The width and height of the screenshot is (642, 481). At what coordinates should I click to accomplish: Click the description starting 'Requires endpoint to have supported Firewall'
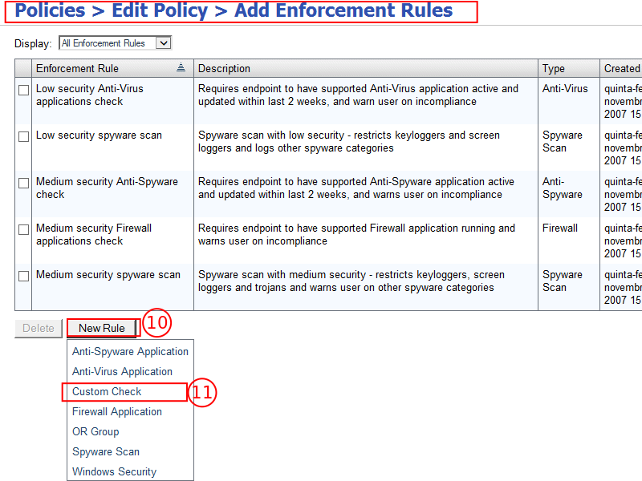click(x=356, y=234)
